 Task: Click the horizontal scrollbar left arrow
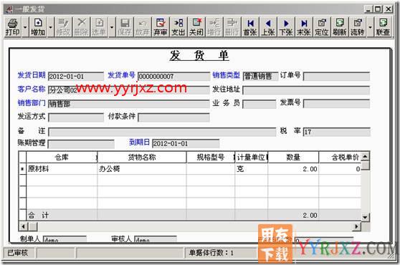pos(23,226)
